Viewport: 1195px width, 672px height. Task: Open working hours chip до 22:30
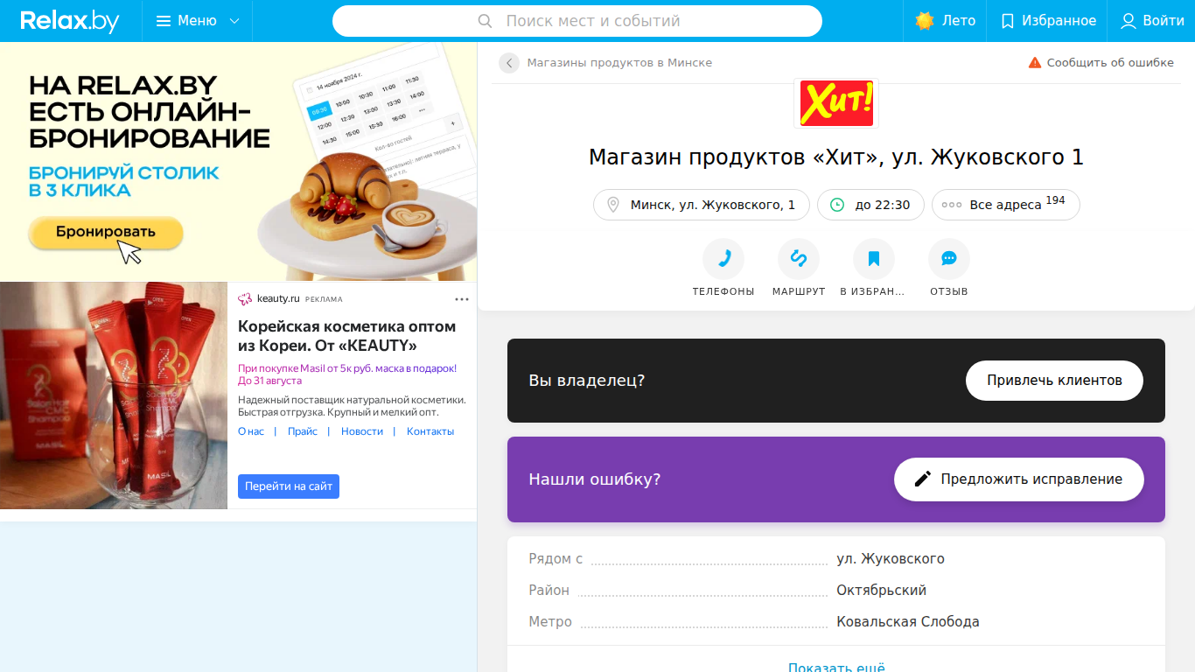coord(870,205)
